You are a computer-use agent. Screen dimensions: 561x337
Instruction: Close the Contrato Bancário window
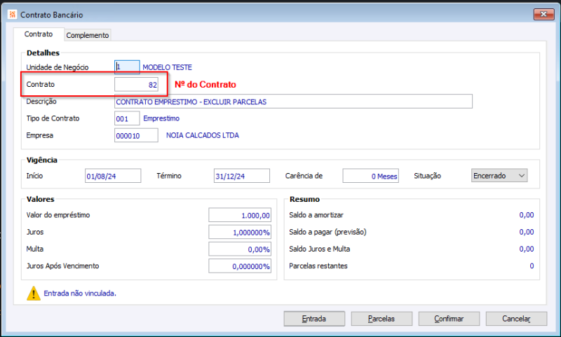pos(543,14)
